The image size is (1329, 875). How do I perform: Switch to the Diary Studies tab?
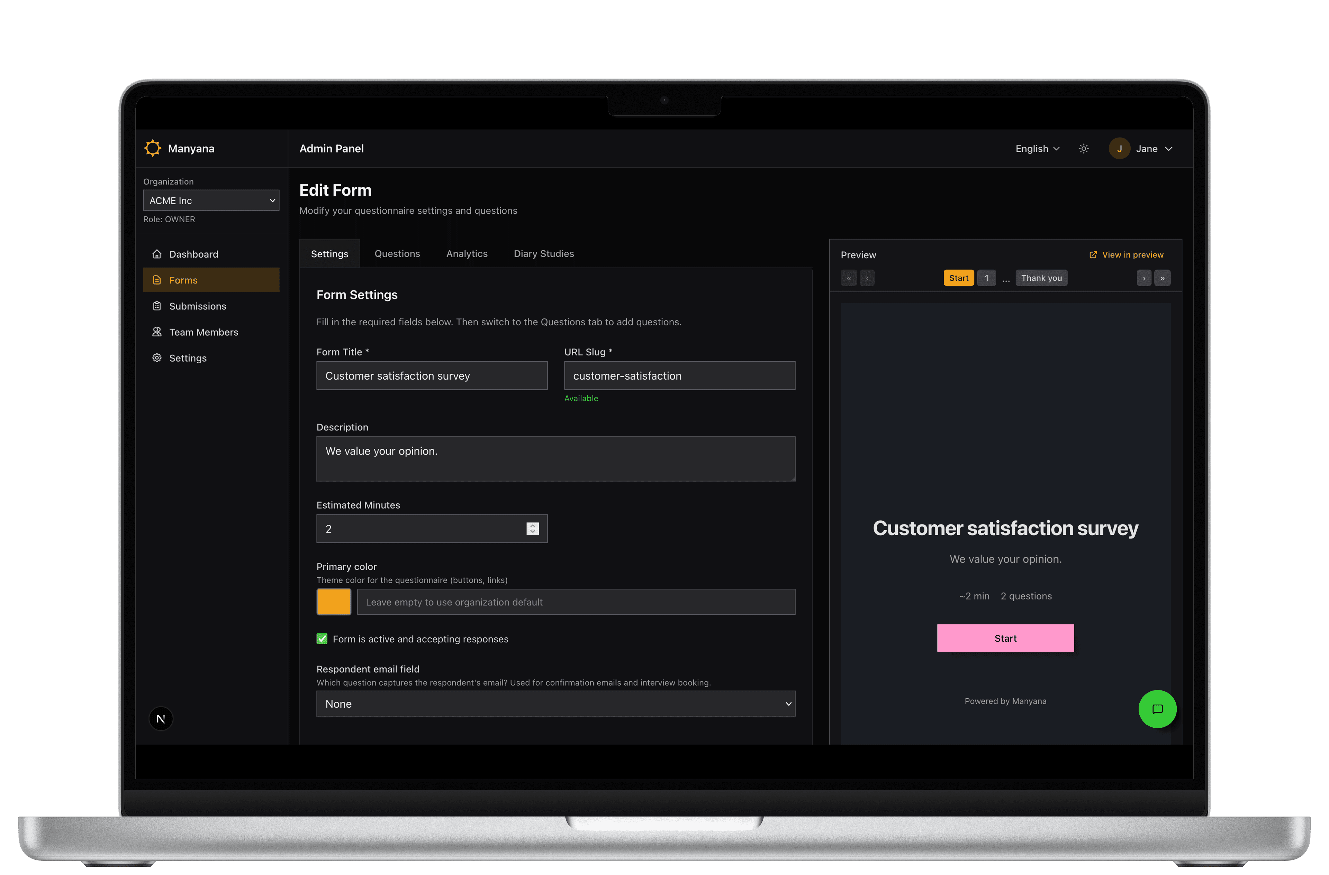click(544, 253)
